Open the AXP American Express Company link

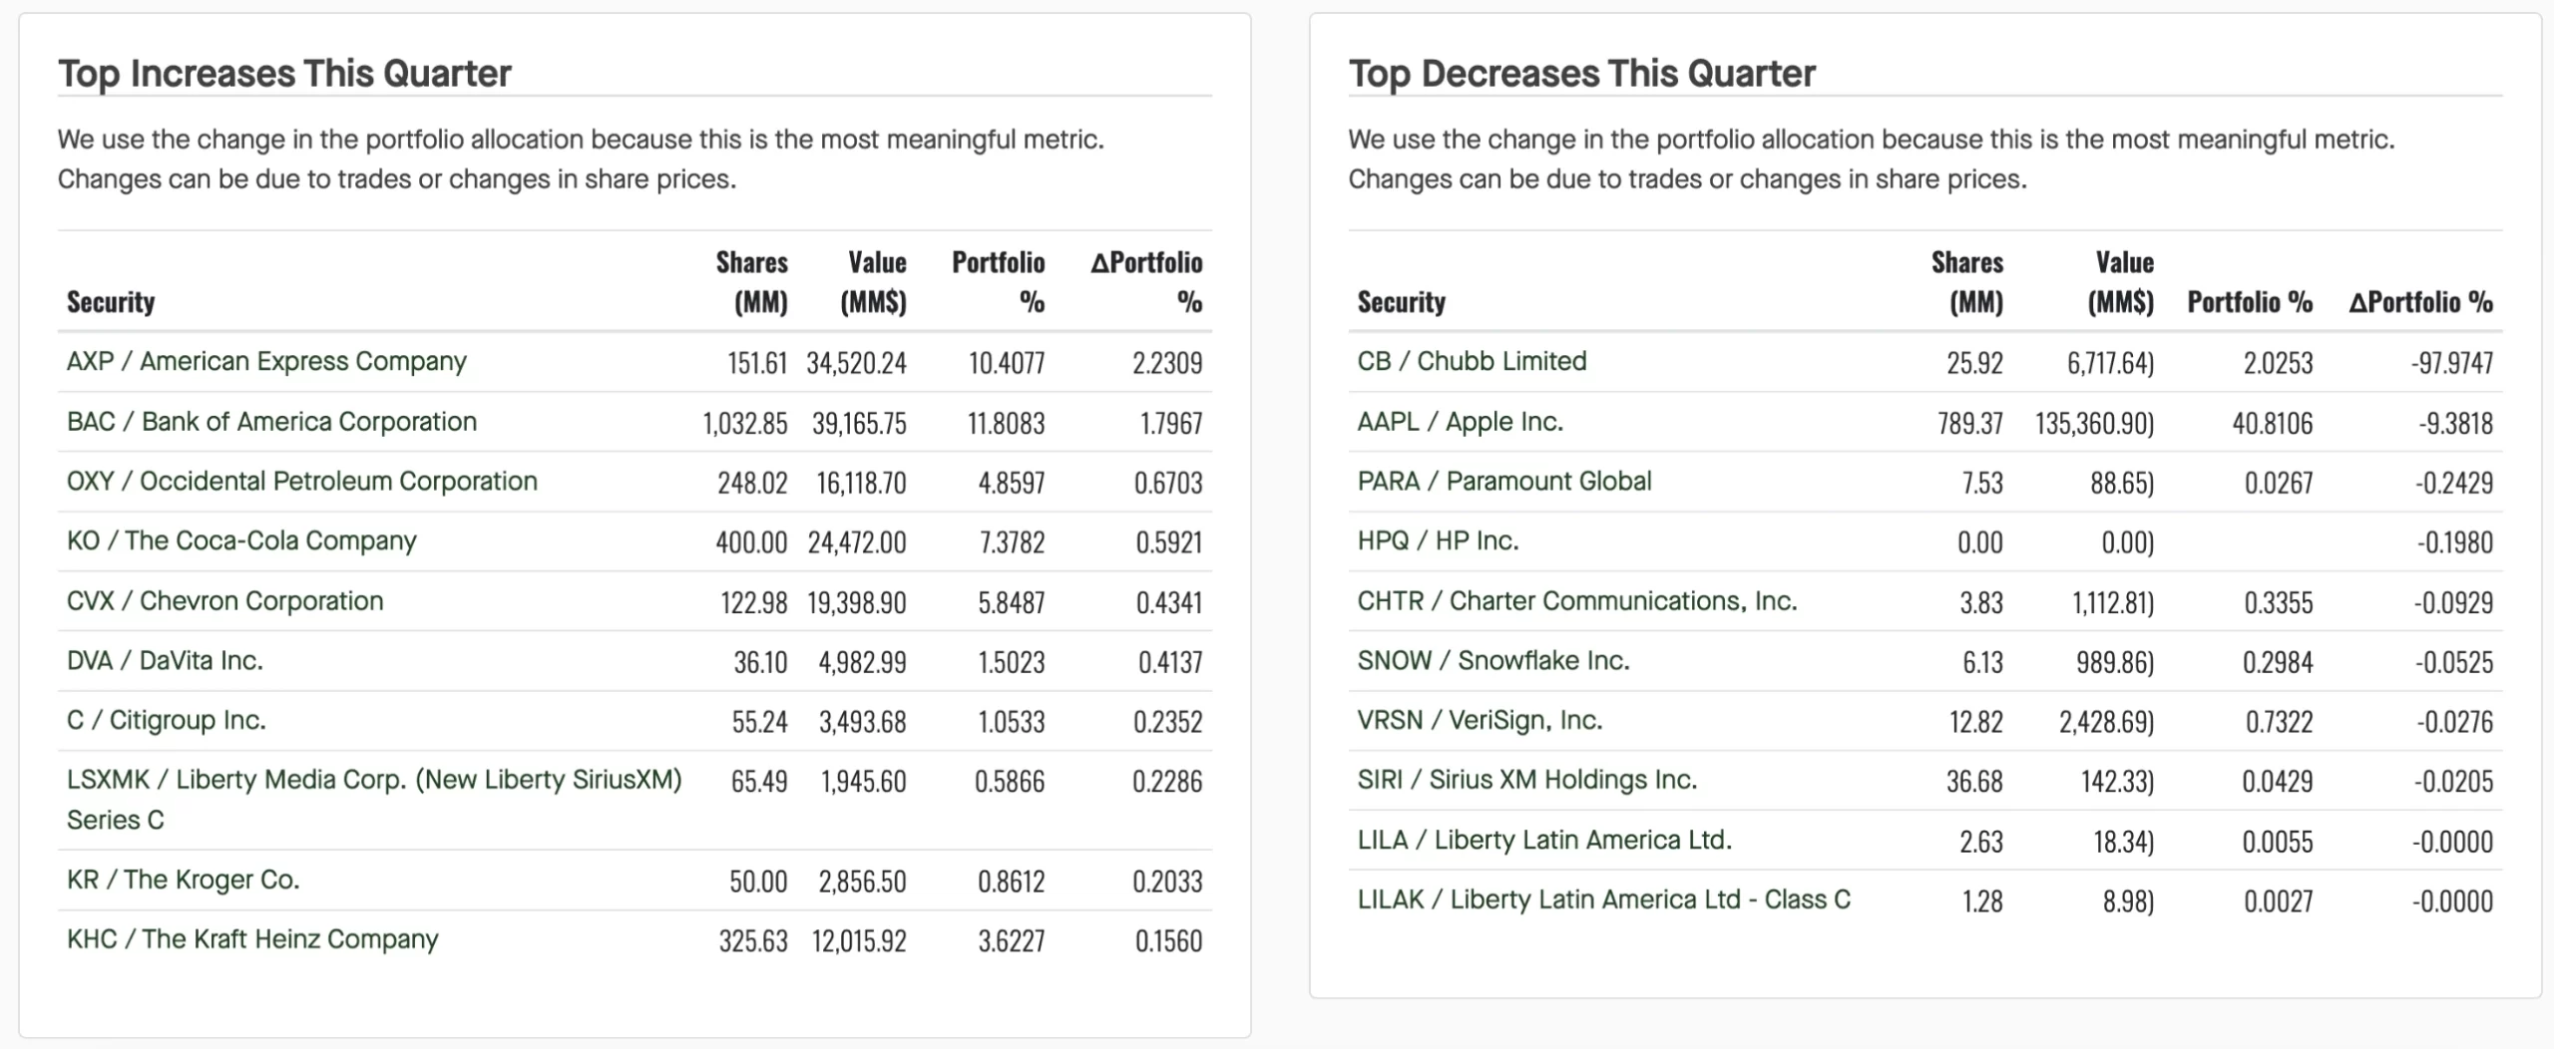[266, 361]
